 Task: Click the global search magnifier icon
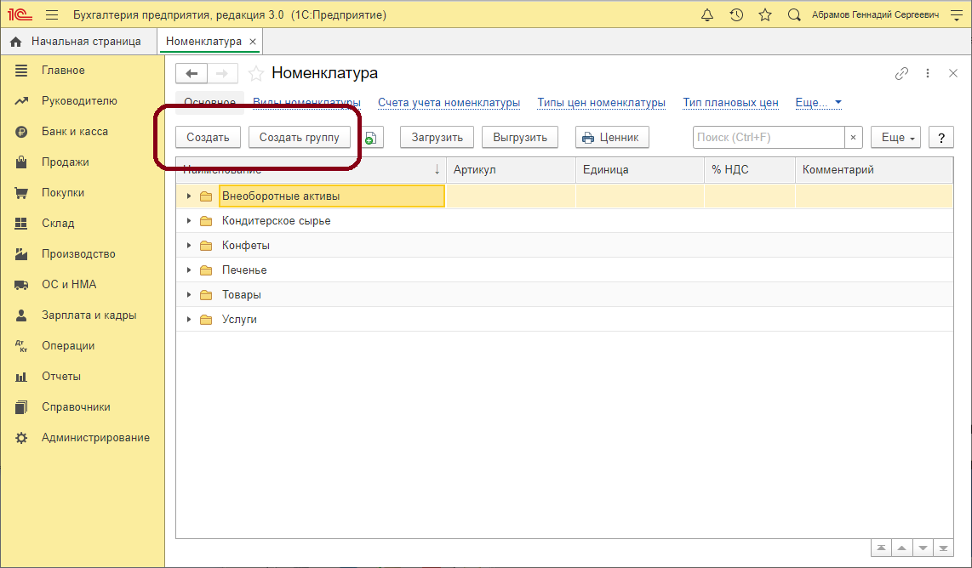[x=794, y=15]
